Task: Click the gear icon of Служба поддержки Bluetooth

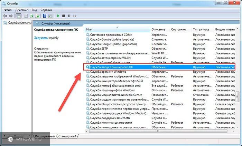Action: [88, 118]
